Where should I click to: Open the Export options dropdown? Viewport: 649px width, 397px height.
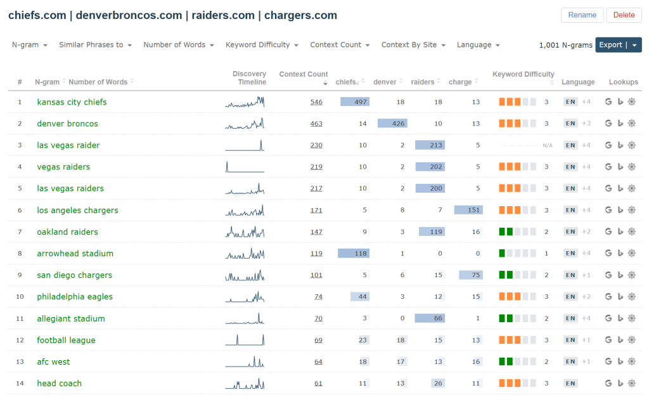coord(634,45)
